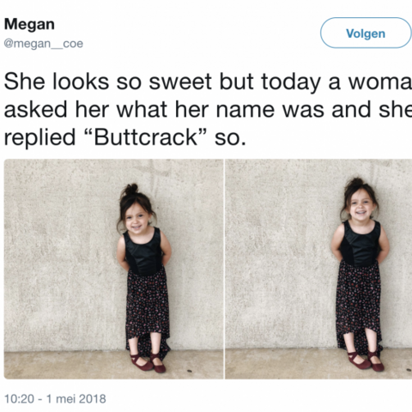Image resolution: width=412 pixels, height=412 pixels.
Task: Click the black top in left photo
Action: (144, 252)
